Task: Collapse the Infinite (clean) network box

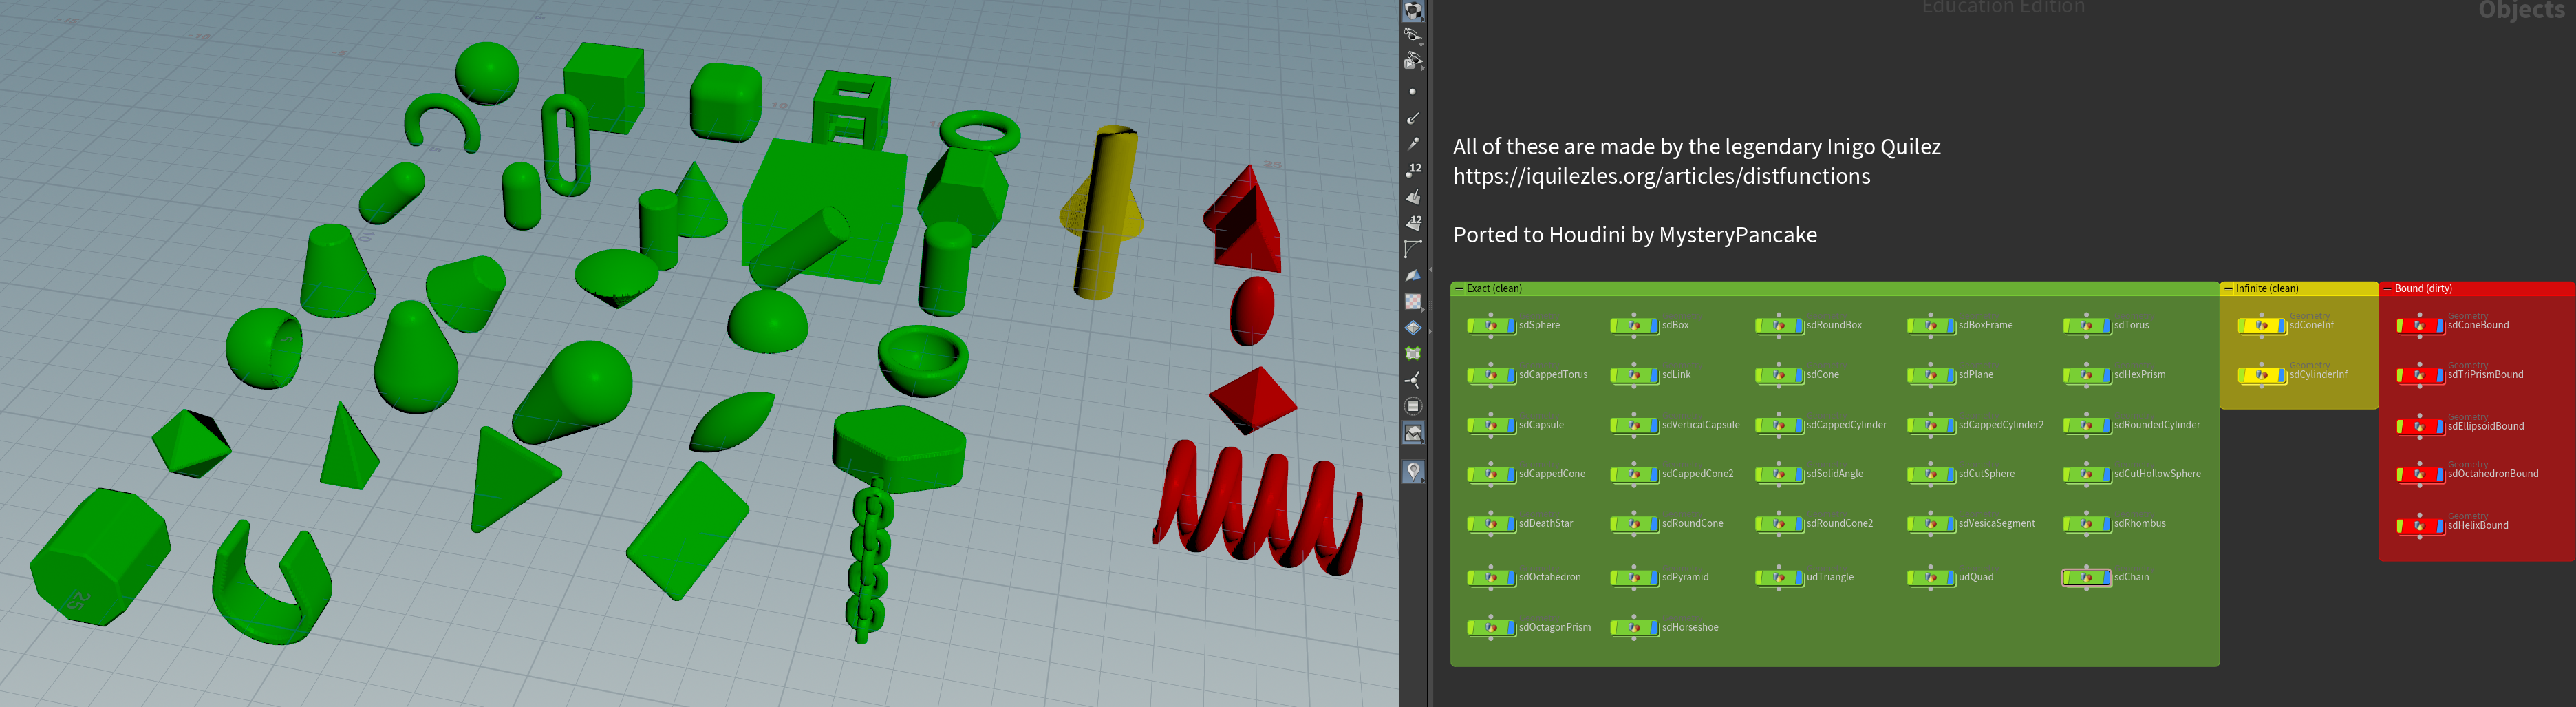Action: tap(2228, 289)
